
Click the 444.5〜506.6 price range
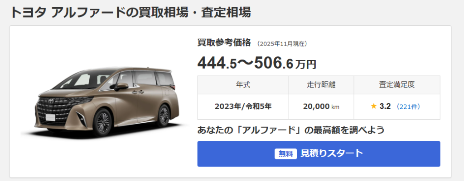(245, 63)
